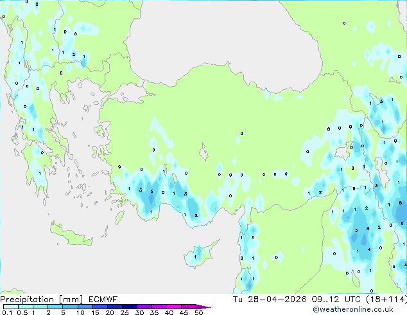Click the 40–45 mm legend color swatch
The height and width of the screenshot is (315, 407).
(x=174, y=307)
